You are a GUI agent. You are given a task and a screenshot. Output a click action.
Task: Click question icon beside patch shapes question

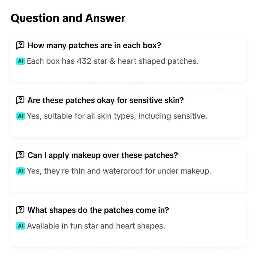[20, 210]
